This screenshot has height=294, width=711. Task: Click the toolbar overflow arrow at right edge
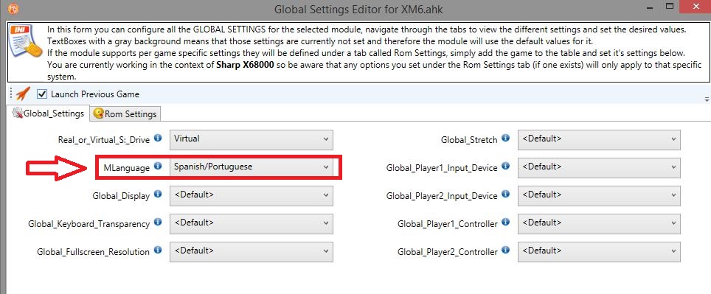tap(706, 99)
